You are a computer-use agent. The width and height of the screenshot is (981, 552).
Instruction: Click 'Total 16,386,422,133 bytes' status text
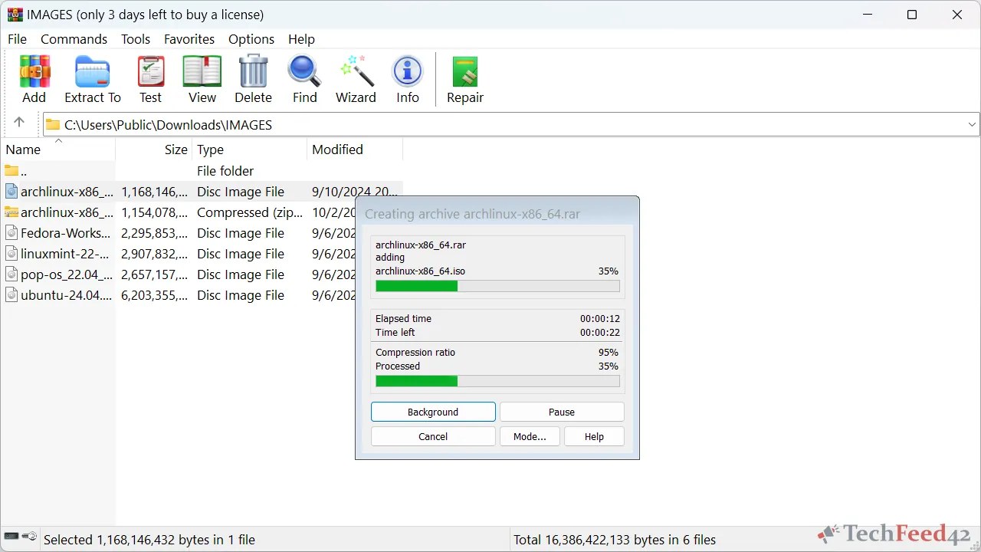[615, 540]
